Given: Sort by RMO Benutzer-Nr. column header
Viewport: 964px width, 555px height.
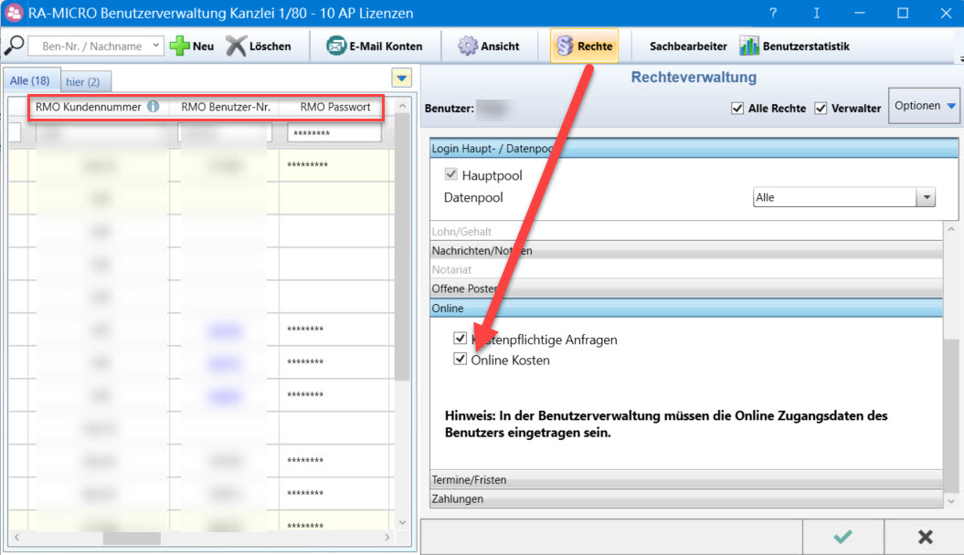Looking at the screenshot, I should pyautogui.click(x=226, y=107).
